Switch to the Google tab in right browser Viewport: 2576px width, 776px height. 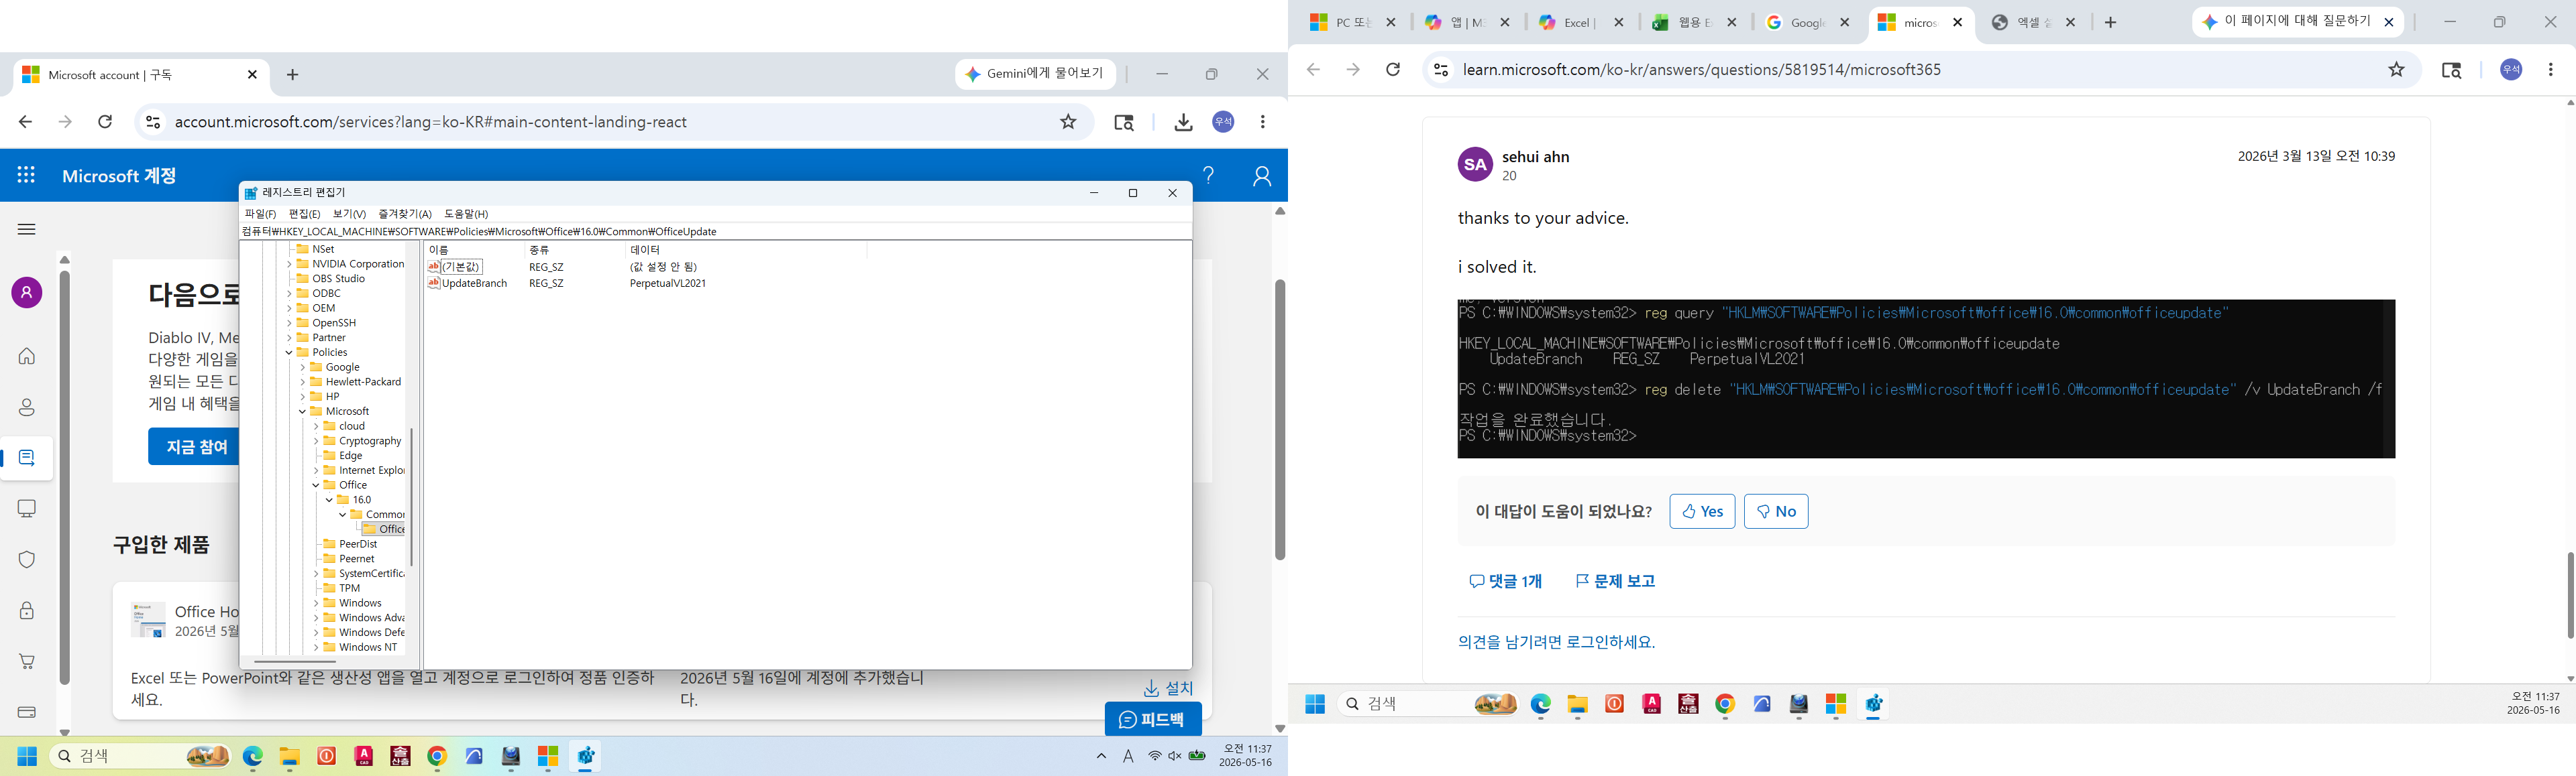pyautogui.click(x=1807, y=22)
